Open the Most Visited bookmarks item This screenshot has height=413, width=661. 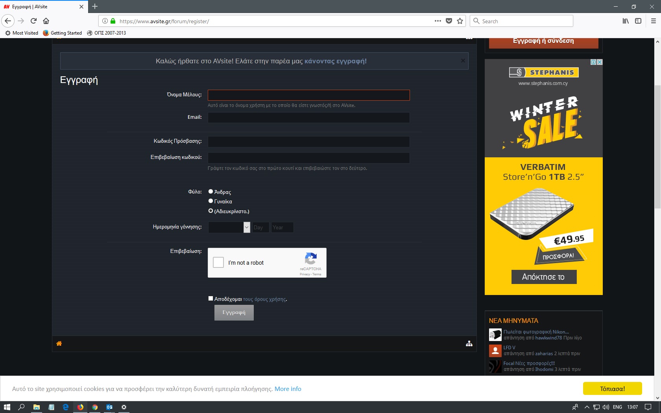[x=22, y=33]
